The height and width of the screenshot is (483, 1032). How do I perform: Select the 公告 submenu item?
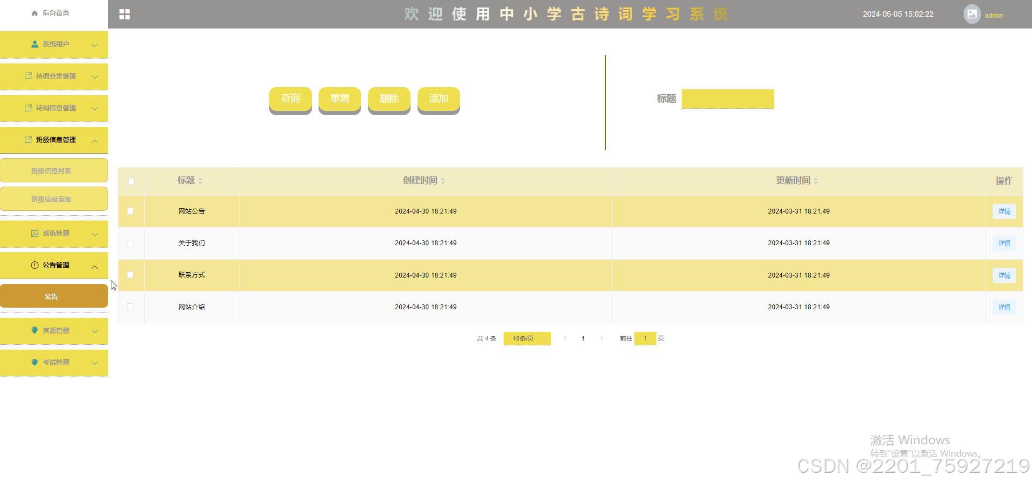tap(54, 296)
